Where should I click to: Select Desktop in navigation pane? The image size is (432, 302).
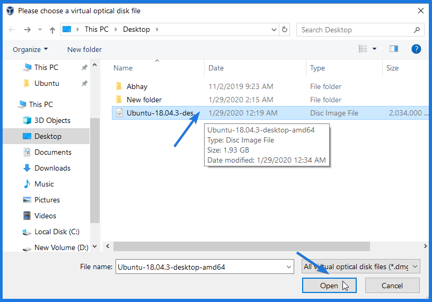pos(46,136)
